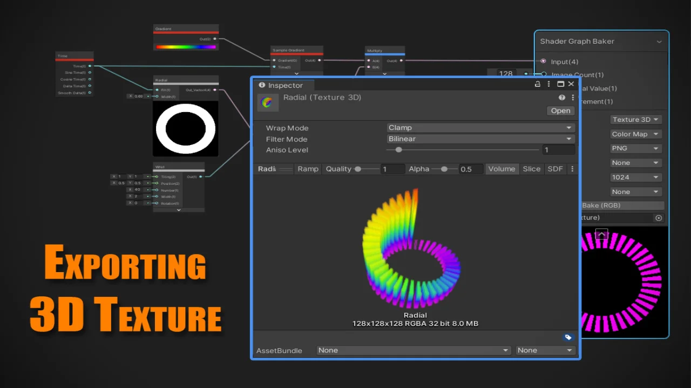Click the Aniso Level slider handle
691x388 pixels.
click(x=398, y=150)
